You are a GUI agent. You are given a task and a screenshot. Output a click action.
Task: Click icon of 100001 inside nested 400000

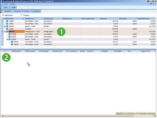tap(12, 44)
